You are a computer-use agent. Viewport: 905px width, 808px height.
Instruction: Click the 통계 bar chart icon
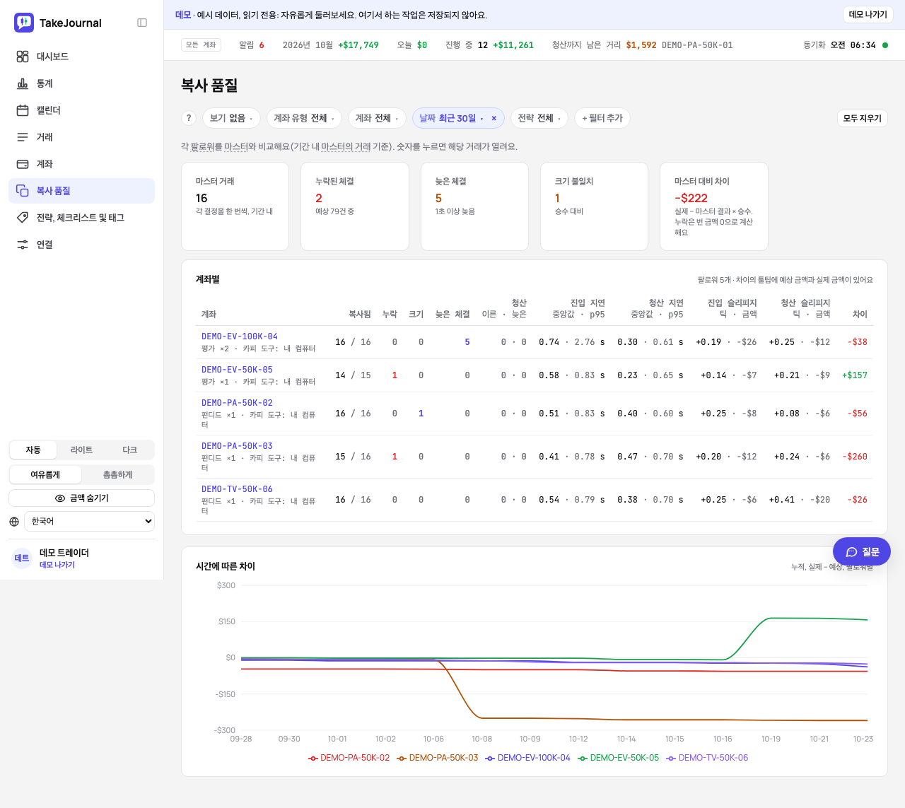click(x=23, y=83)
